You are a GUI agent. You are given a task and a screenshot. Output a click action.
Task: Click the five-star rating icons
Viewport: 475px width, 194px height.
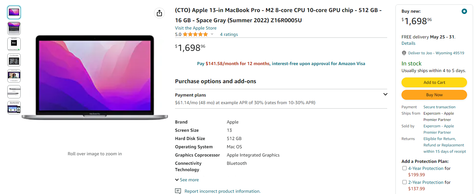(x=195, y=34)
